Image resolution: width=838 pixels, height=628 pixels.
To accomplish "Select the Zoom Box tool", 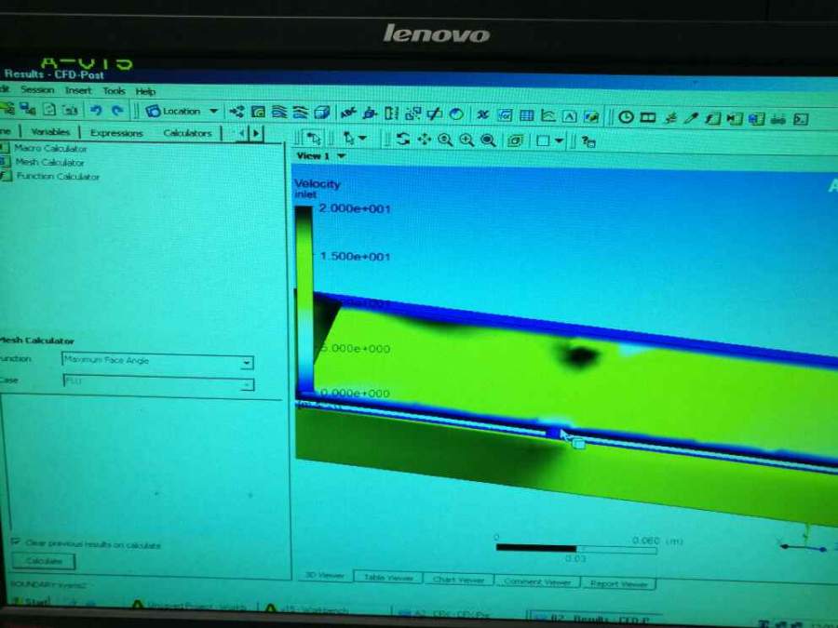I will [x=466, y=140].
